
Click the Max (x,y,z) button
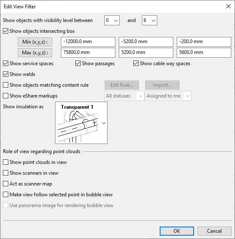(35, 53)
